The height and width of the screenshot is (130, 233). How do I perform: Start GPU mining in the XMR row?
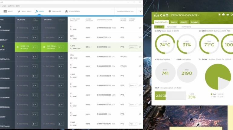(x=49, y=124)
